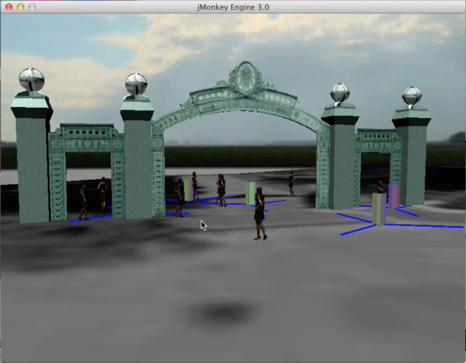The width and height of the screenshot is (466, 363).
Task: Click the disabled zoom window button
Action: (x=32, y=7)
